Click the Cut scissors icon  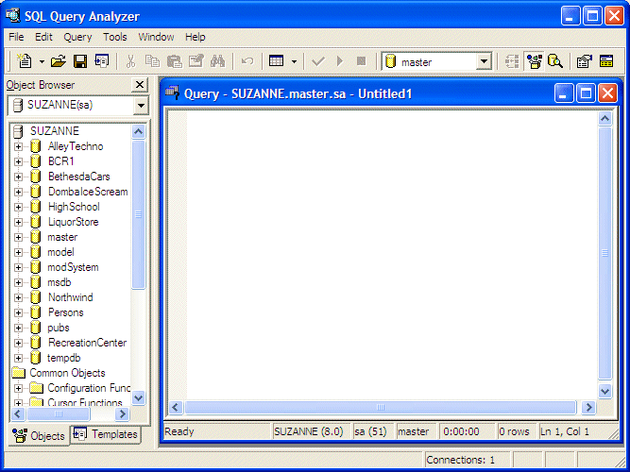coord(130,61)
